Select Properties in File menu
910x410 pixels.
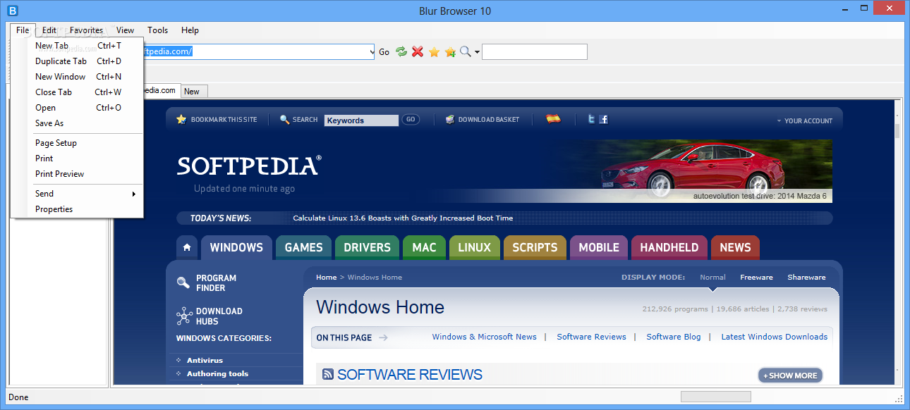point(78,209)
